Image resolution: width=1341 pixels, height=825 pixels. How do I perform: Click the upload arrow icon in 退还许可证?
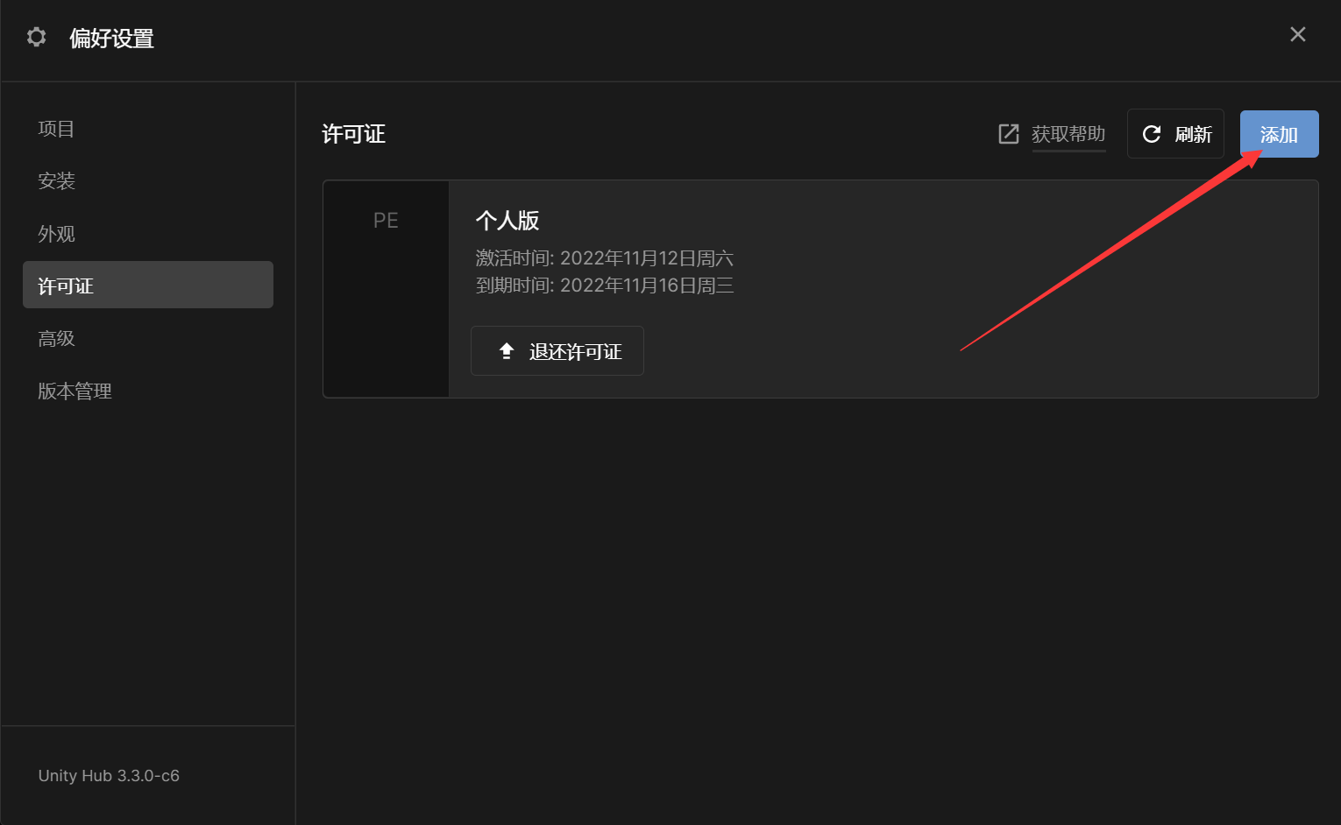(507, 351)
